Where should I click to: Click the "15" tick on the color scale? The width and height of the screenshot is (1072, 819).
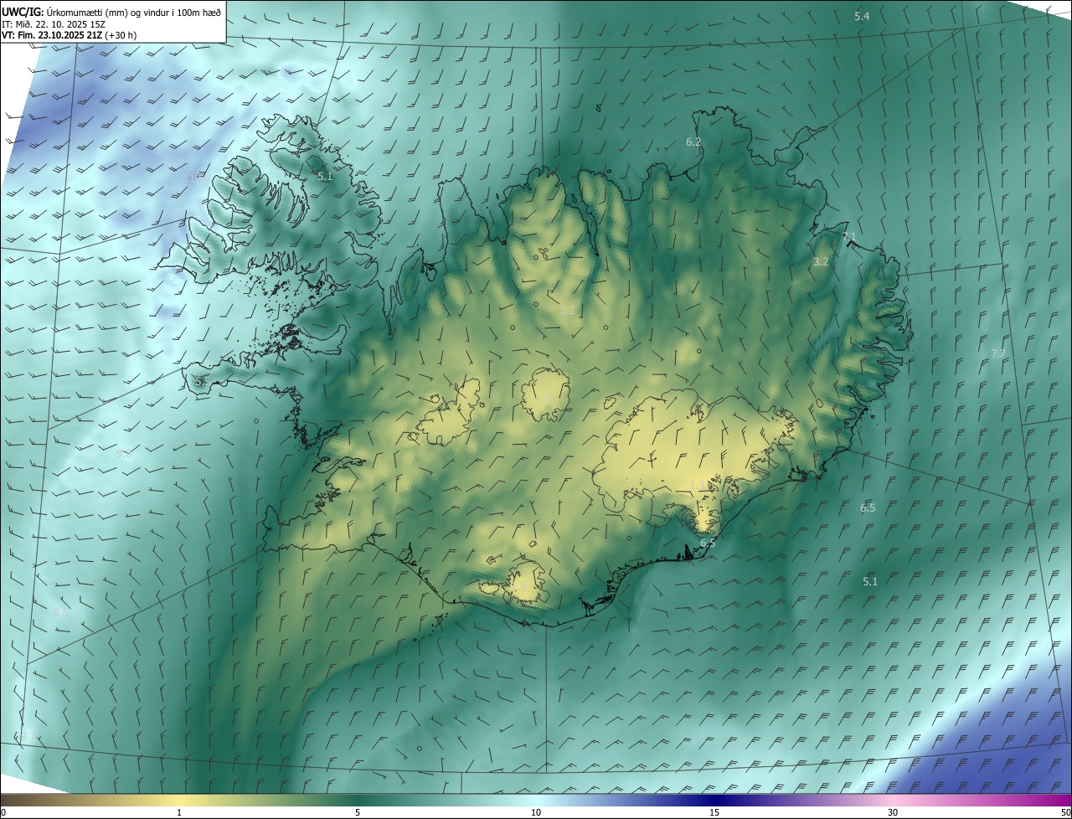pyautogui.click(x=714, y=812)
